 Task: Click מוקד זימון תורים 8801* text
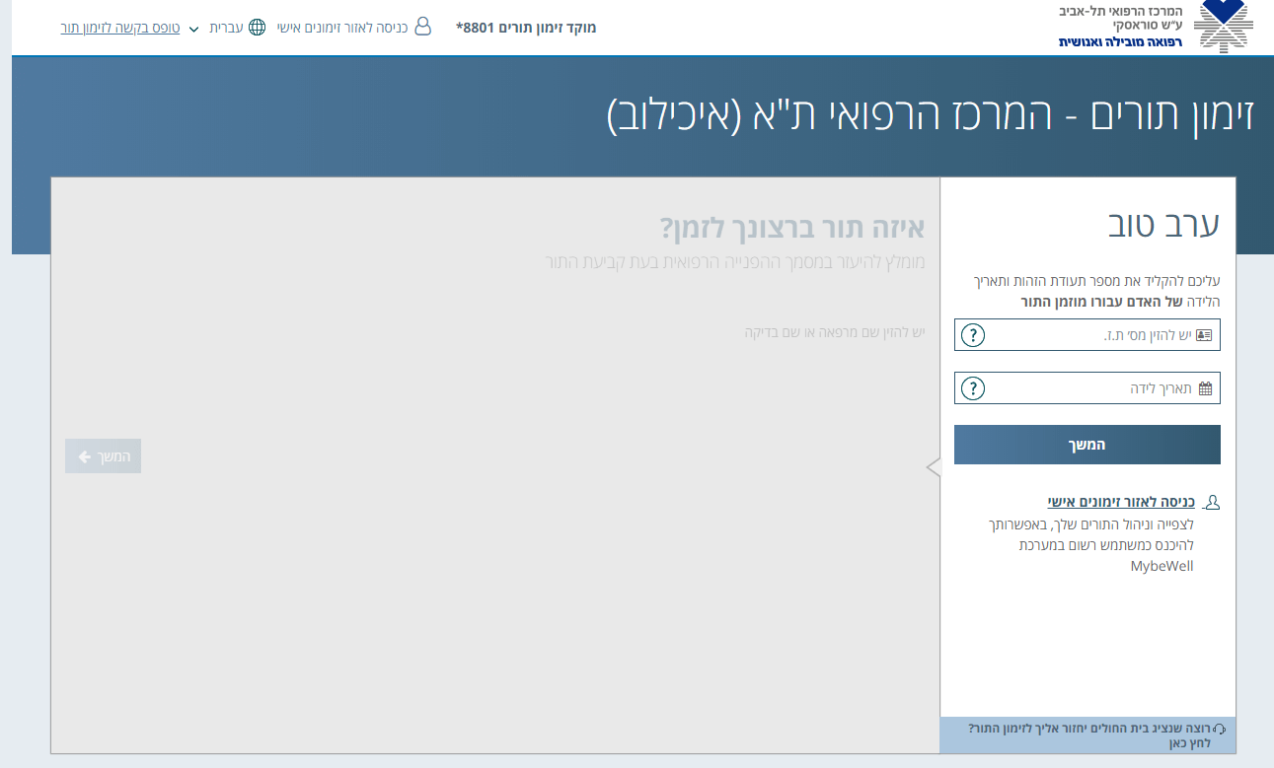point(526,28)
